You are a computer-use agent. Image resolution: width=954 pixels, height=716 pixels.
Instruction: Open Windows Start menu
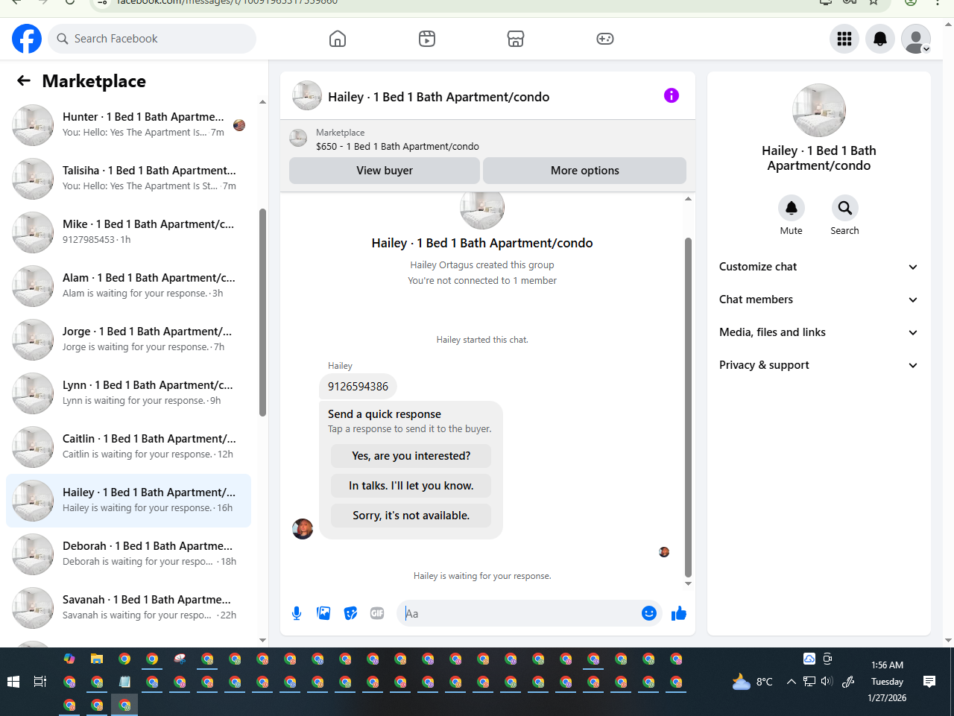click(x=13, y=682)
